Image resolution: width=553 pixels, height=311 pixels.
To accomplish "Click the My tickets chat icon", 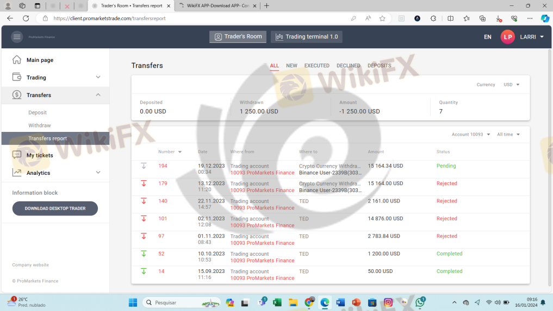I will pyautogui.click(x=16, y=155).
